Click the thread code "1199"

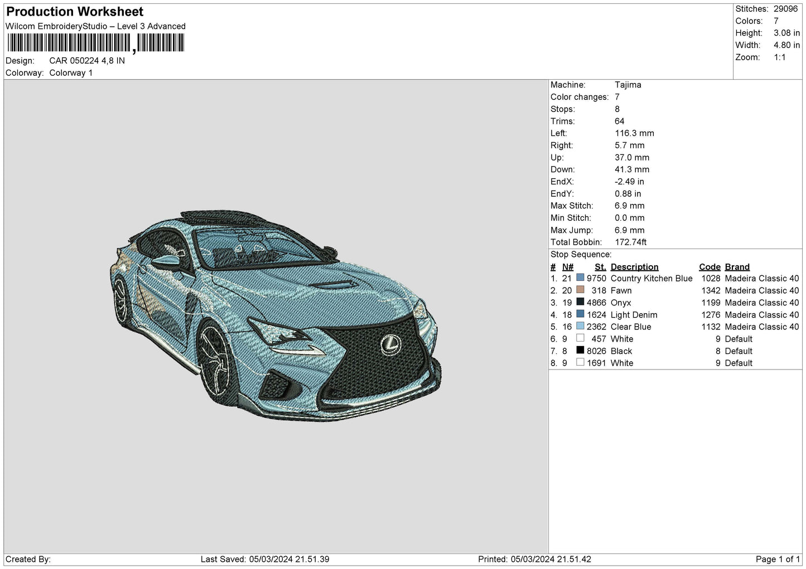pos(711,303)
